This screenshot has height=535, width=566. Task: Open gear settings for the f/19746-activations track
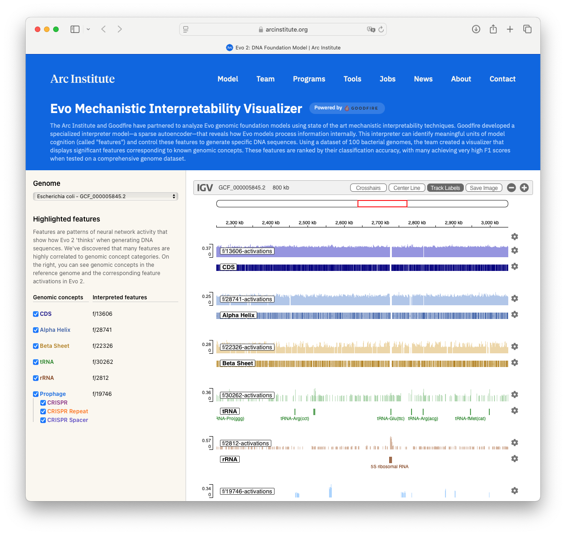pos(515,491)
